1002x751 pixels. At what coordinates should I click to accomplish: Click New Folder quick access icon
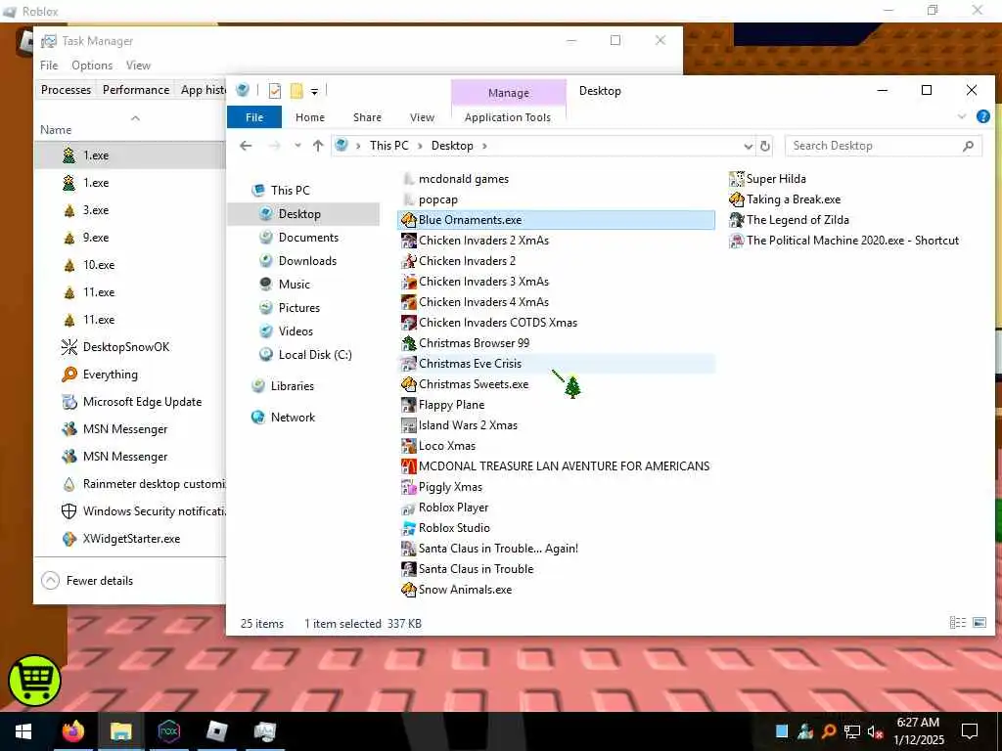tap(296, 91)
